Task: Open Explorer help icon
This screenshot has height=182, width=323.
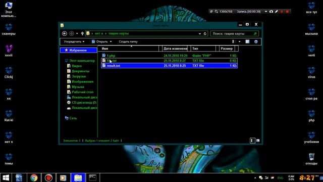Action: point(256,41)
